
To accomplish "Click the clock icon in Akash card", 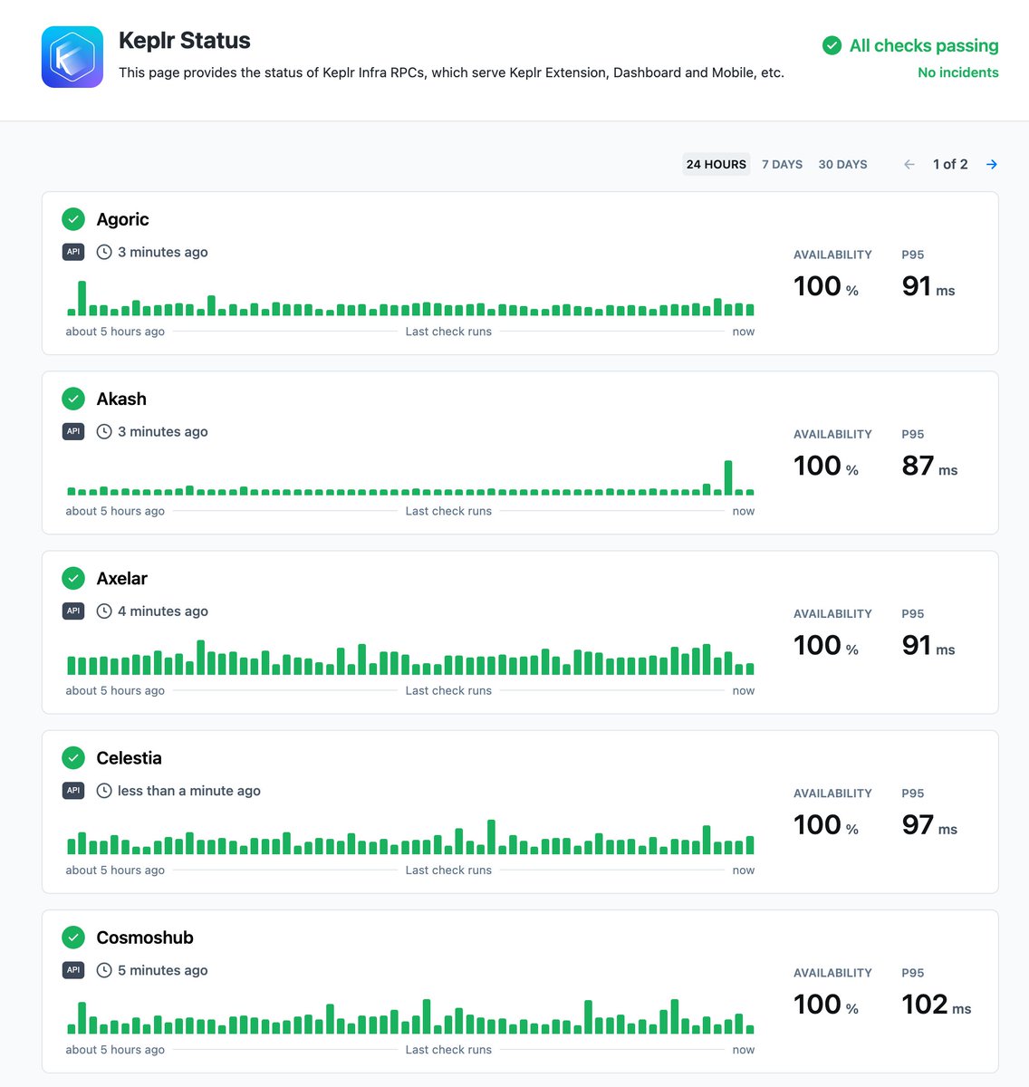I will [x=104, y=431].
